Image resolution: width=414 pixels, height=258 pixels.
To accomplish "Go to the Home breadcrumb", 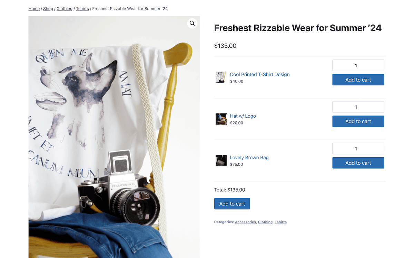I will (x=34, y=9).
